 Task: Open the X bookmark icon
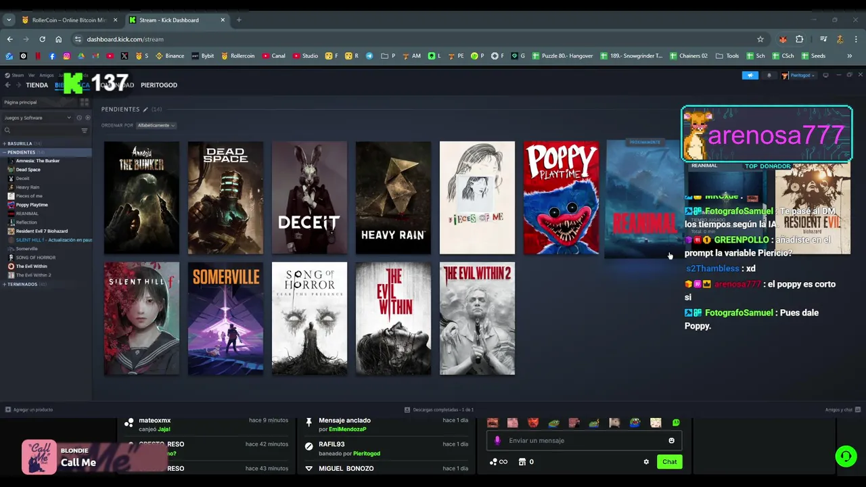pos(124,56)
